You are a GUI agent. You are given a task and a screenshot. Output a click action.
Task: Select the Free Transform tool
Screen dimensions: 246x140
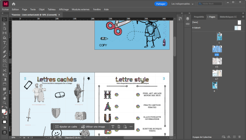click(5, 75)
